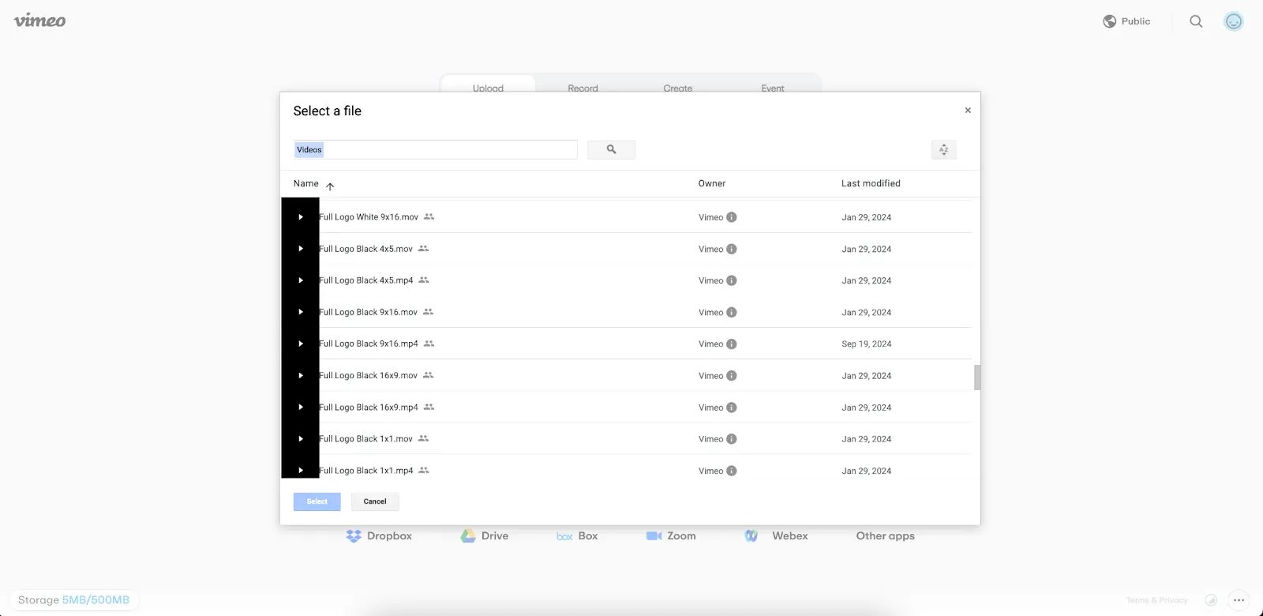This screenshot has height=616, width=1263.
Task: Open the three-dots more options menu
Action: (1239, 600)
